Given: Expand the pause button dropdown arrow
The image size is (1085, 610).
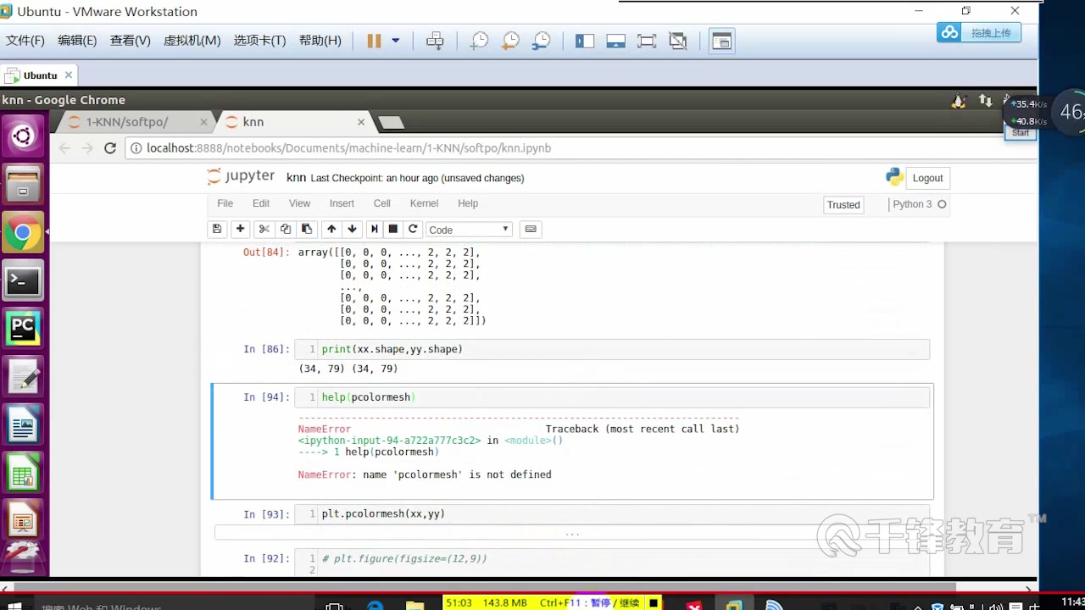Looking at the screenshot, I should (394, 40).
